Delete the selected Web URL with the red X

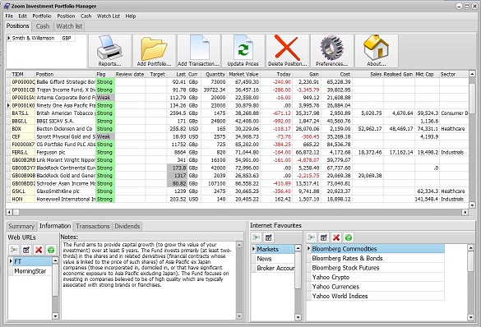[39, 250]
